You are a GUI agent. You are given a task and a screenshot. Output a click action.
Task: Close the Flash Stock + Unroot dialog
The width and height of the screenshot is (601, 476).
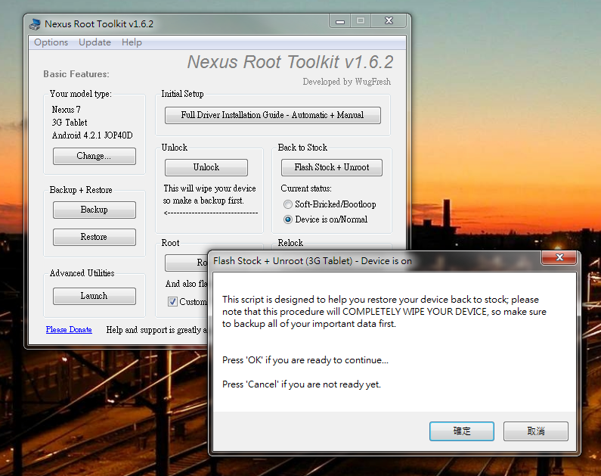point(559,257)
